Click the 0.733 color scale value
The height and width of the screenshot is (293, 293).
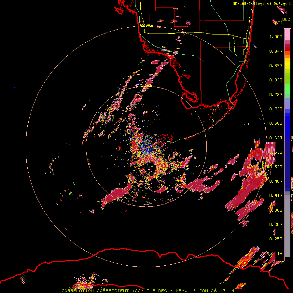click(x=276, y=109)
